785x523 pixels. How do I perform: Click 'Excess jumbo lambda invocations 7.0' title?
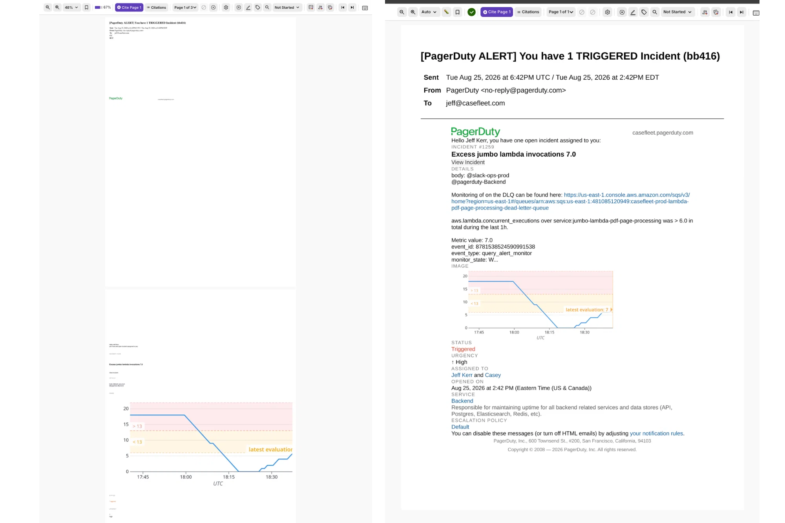pos(513,154)
